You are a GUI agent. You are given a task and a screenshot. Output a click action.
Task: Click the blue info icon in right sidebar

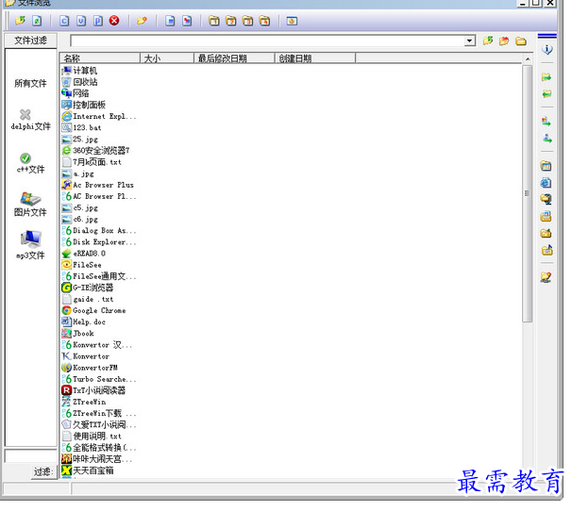(547, 49)
